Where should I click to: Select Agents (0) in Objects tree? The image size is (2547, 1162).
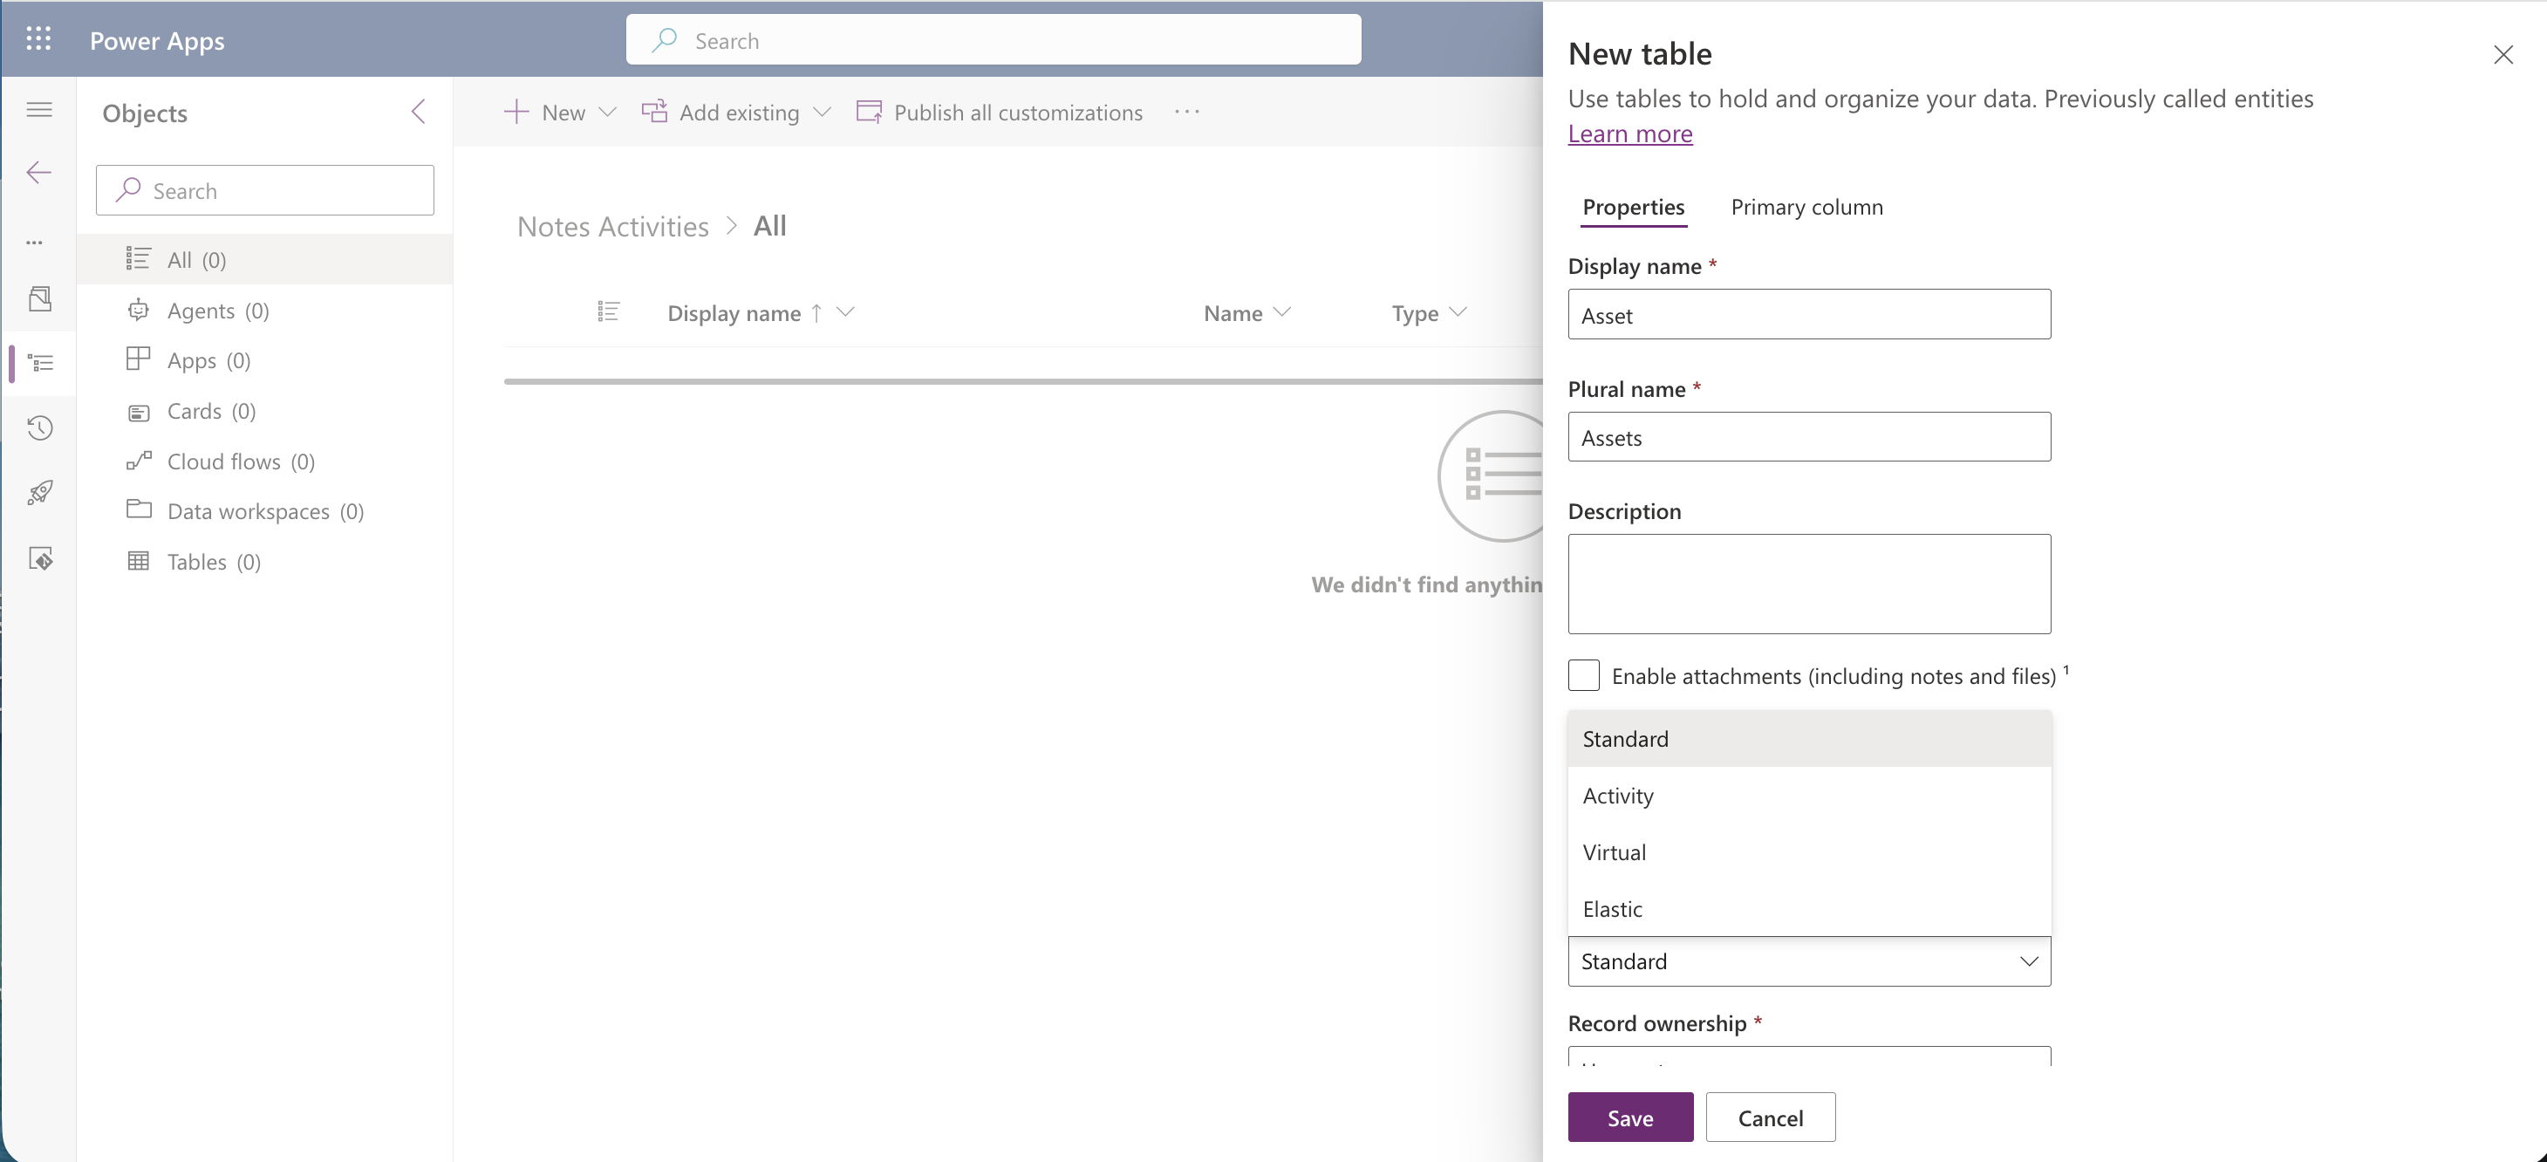pos(265,311)
